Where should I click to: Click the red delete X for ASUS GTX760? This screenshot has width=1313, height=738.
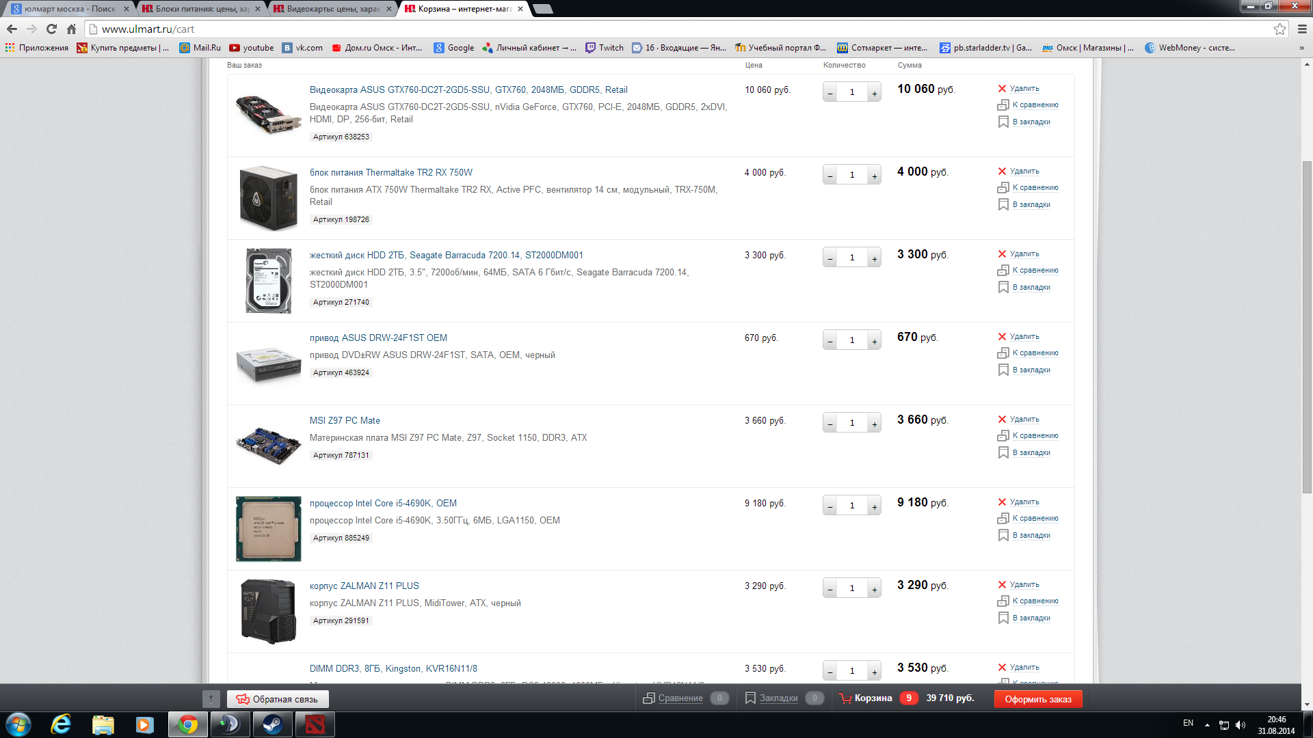pos(1002,89)
